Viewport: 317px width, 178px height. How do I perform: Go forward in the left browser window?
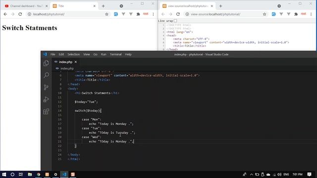(x=13, y=14)
